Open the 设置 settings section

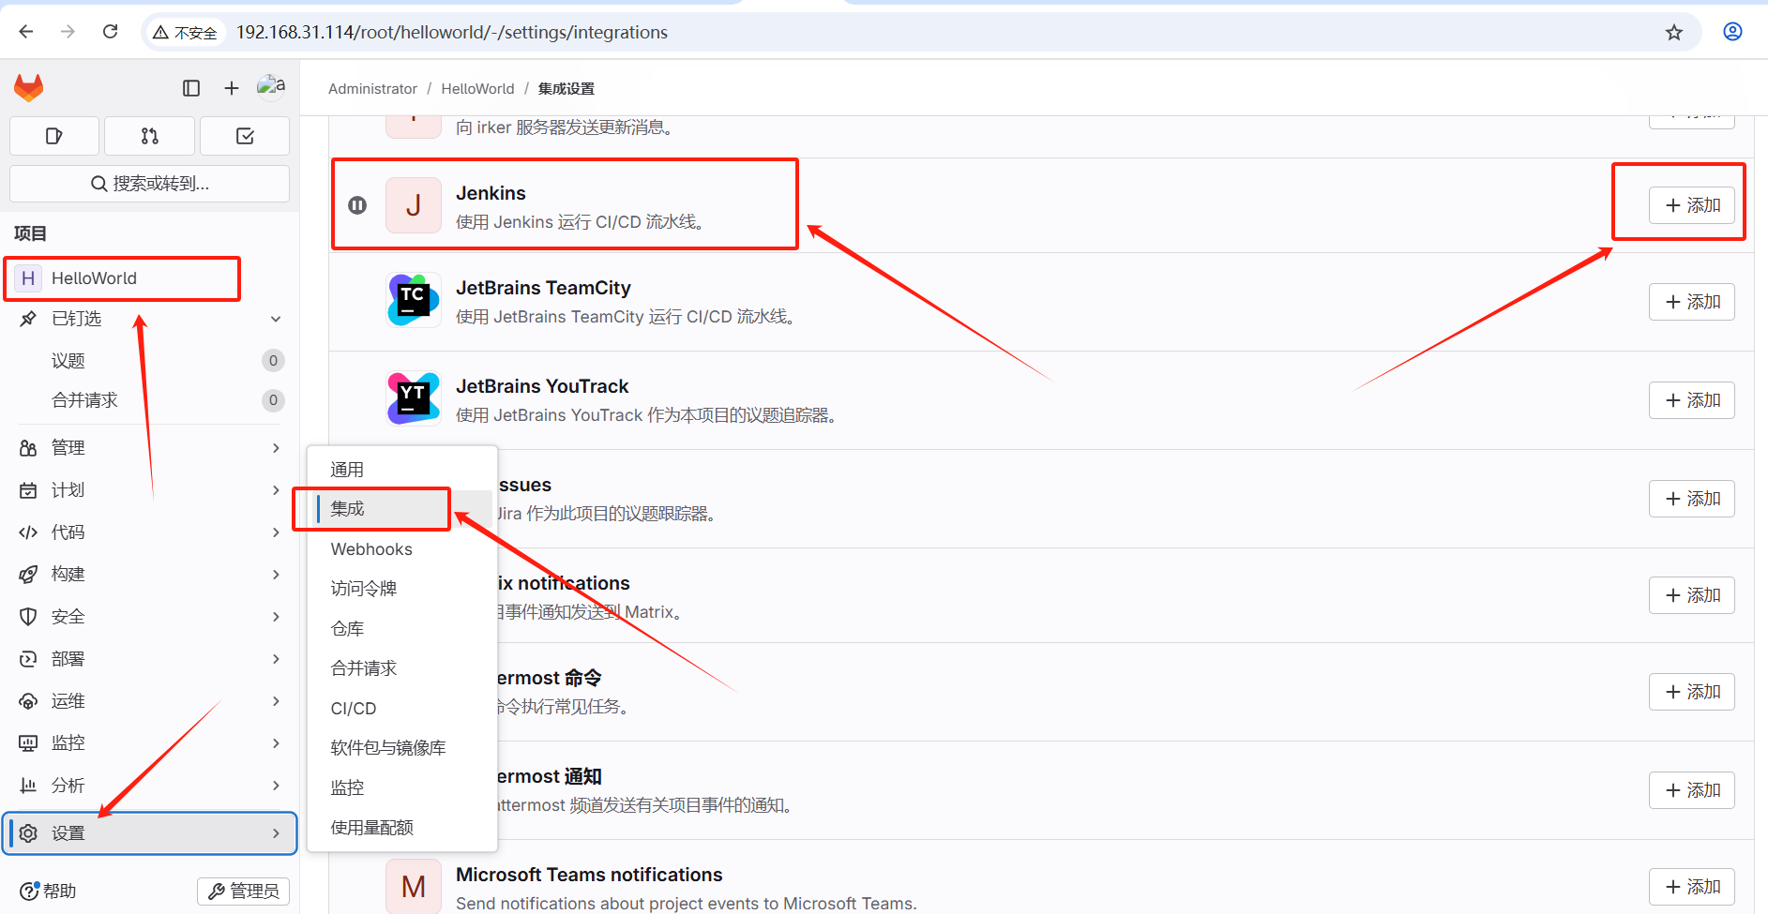tap(150, 833)
